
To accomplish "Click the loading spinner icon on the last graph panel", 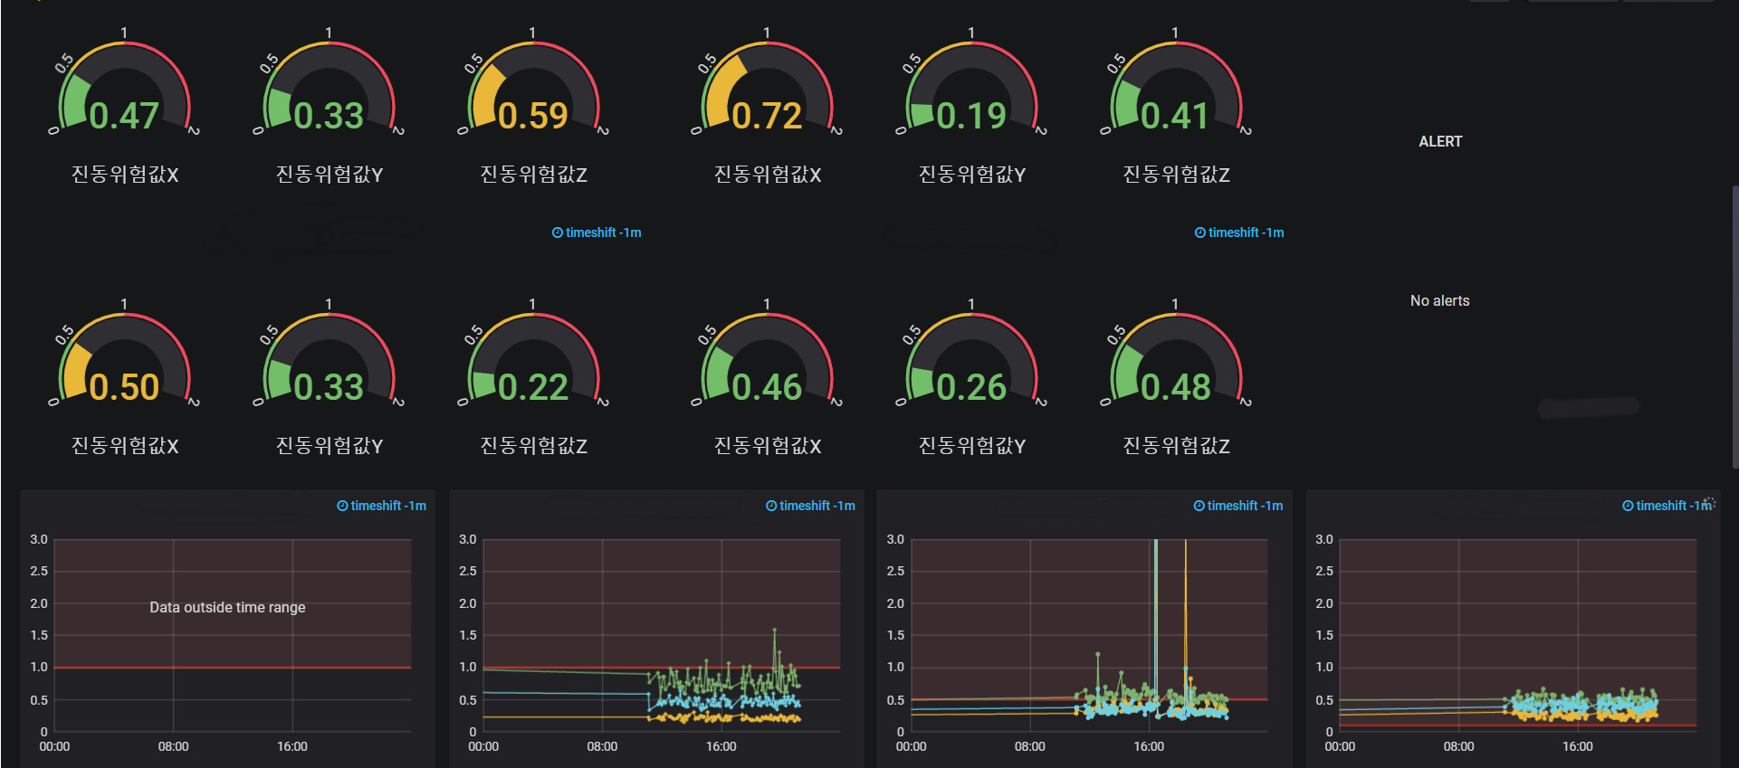I will click(x=1709, y=502).
